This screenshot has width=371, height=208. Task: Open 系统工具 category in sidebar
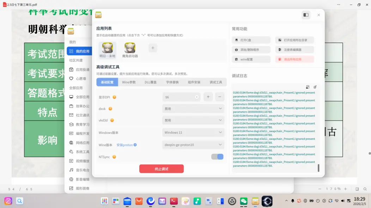click(x=79, y=152)
